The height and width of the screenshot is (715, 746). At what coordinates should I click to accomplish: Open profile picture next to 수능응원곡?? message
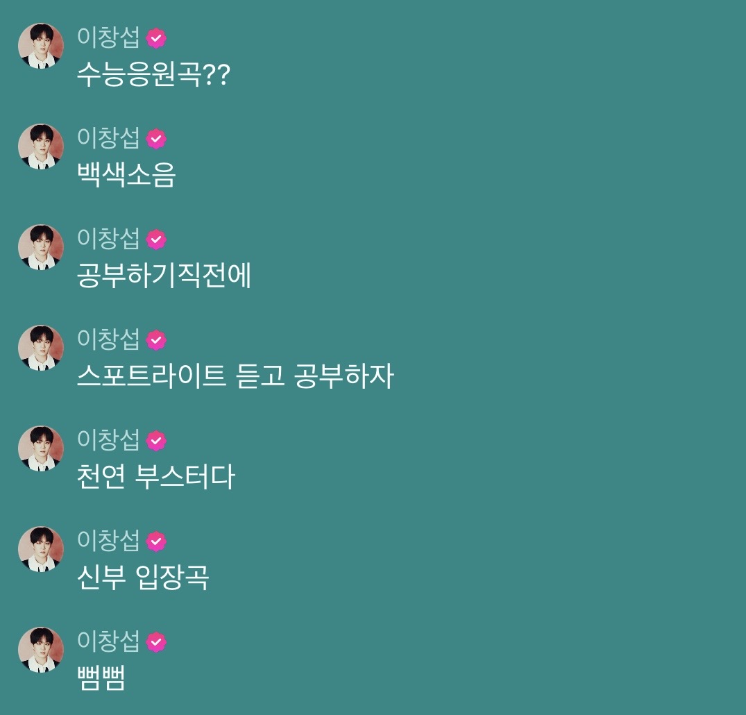[41, 46]
